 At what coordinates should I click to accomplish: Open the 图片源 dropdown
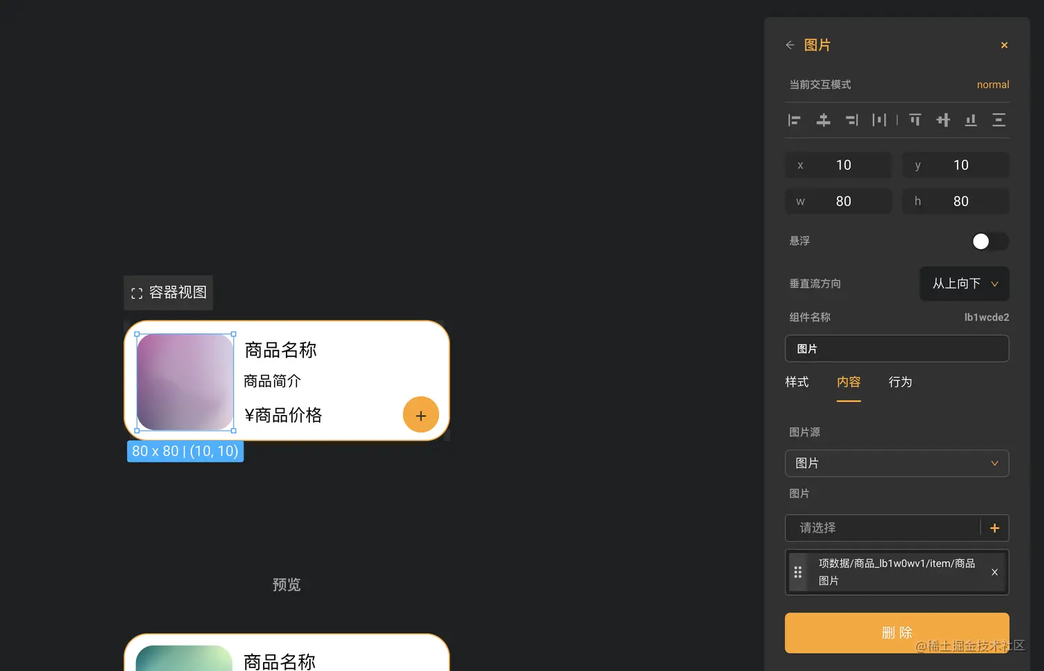tap(897, 463)
